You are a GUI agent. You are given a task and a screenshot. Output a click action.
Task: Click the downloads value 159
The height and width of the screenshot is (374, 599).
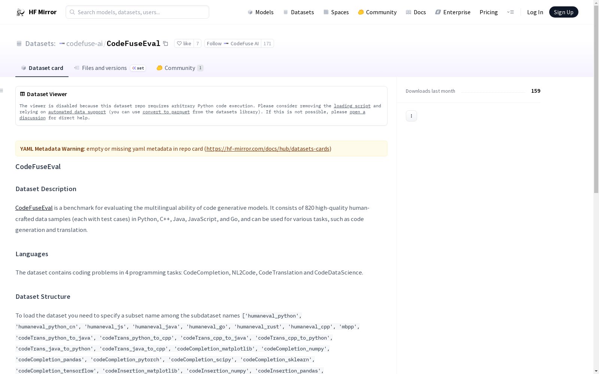[x=536, y=91]
